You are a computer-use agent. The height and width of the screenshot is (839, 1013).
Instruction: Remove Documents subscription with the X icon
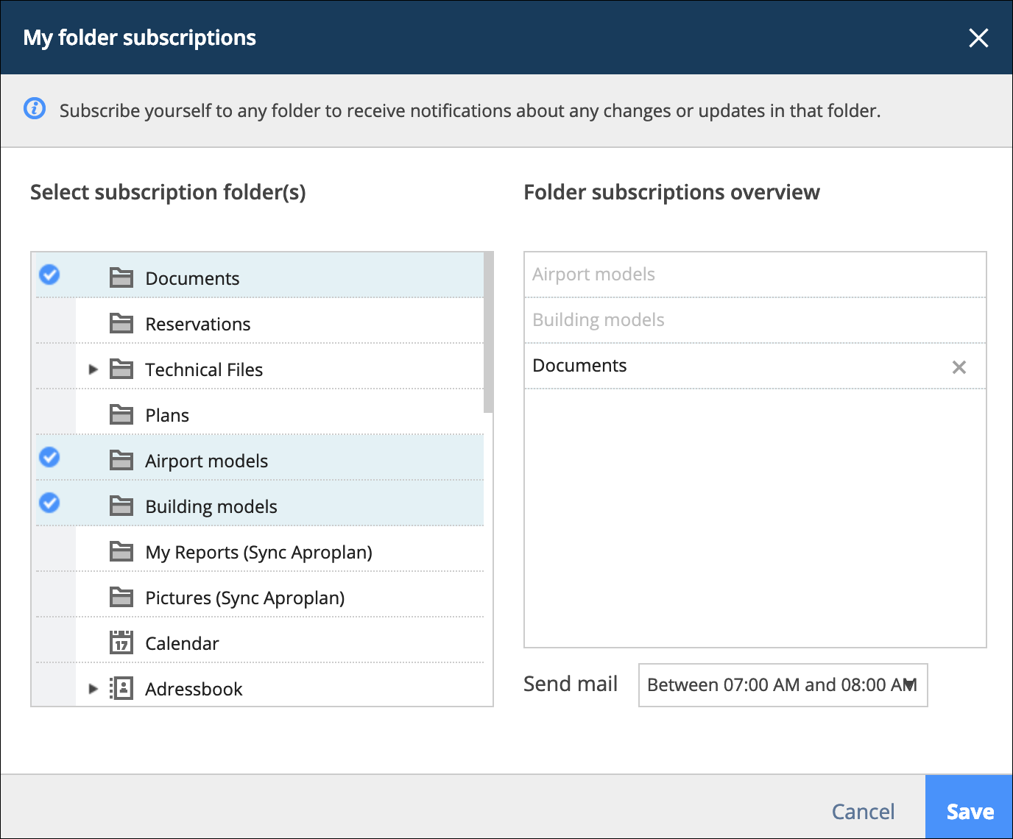tap(959, 367)
